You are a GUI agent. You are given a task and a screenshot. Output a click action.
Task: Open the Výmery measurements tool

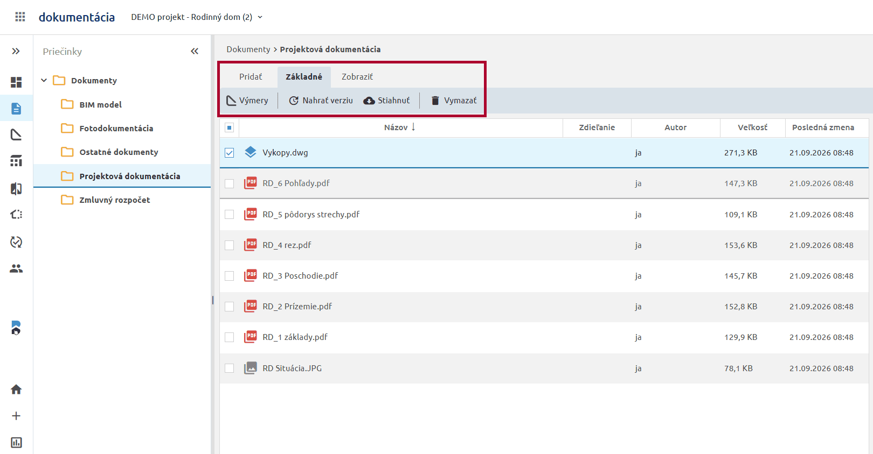coord(247,101)
